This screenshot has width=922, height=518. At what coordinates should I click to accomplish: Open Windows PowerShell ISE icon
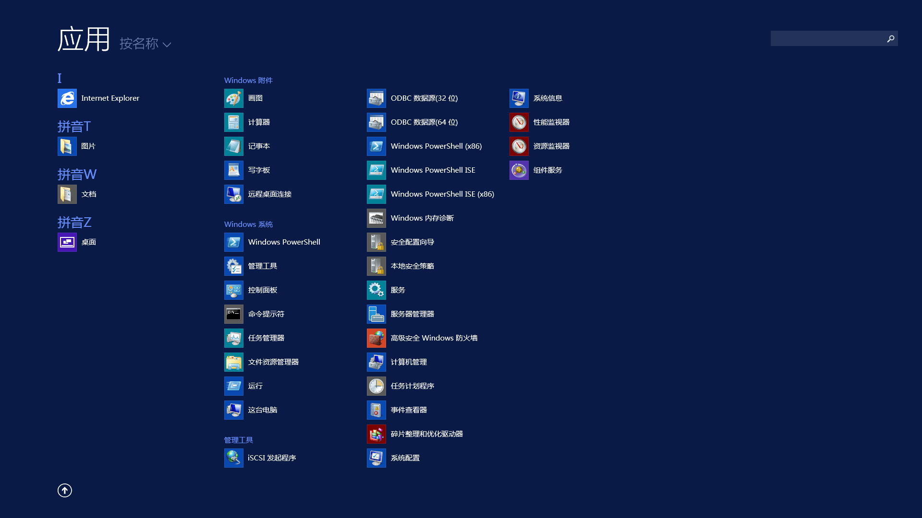(x=376, y=170)
